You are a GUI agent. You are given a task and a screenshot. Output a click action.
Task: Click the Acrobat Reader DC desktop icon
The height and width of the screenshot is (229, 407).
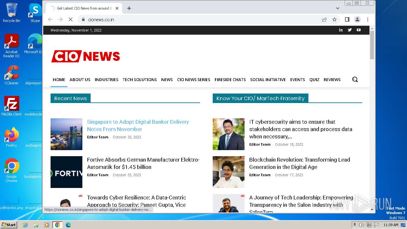tap(11, 46)
